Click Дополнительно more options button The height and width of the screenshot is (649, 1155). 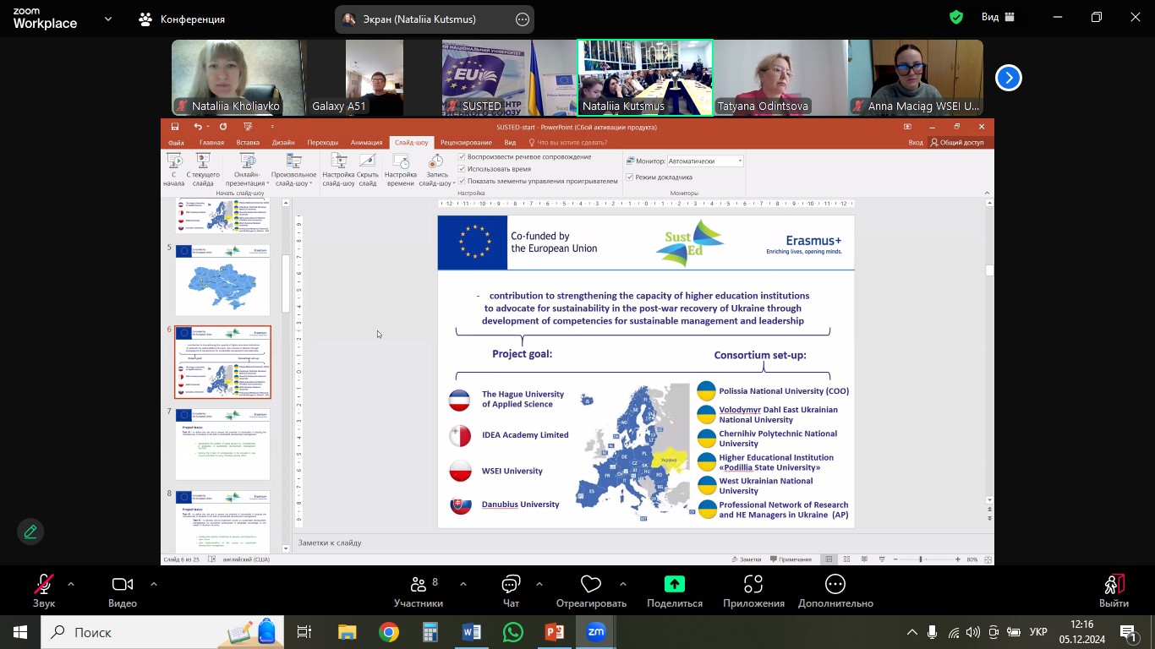[x=835, y=591]
